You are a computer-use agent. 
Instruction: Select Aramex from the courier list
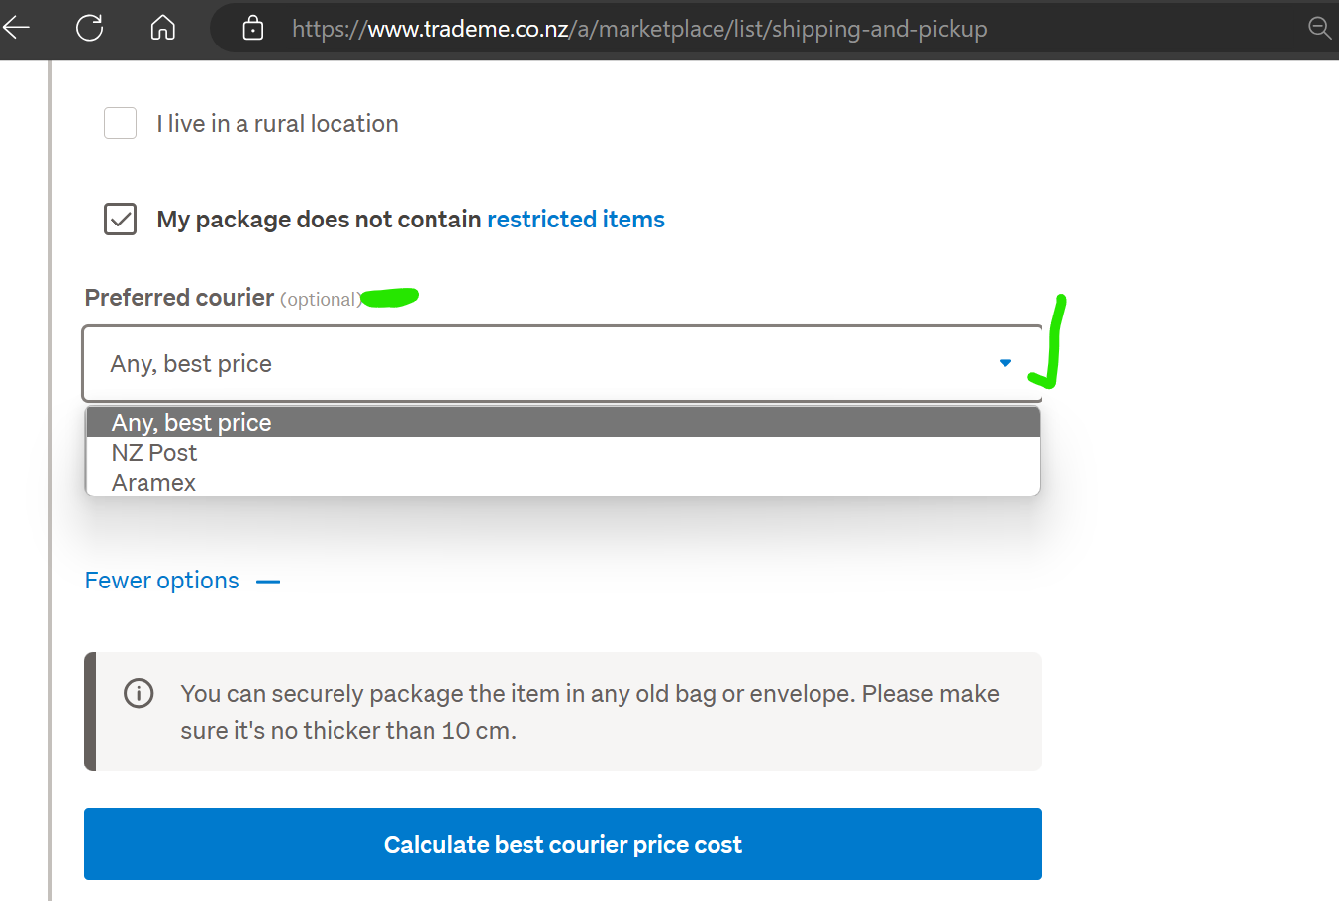tap(153, 483)
